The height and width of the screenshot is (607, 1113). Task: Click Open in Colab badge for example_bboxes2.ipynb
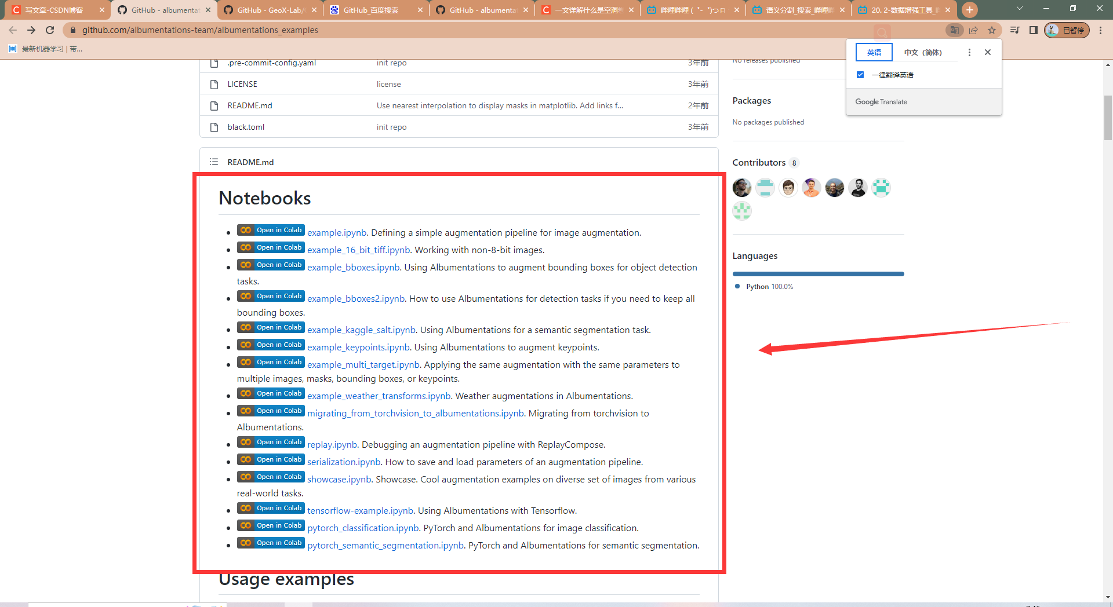click(271, 296)
